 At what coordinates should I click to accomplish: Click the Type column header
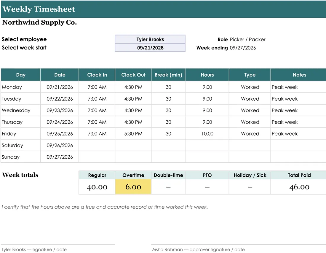pyautogui.click(x=250, y=75)
